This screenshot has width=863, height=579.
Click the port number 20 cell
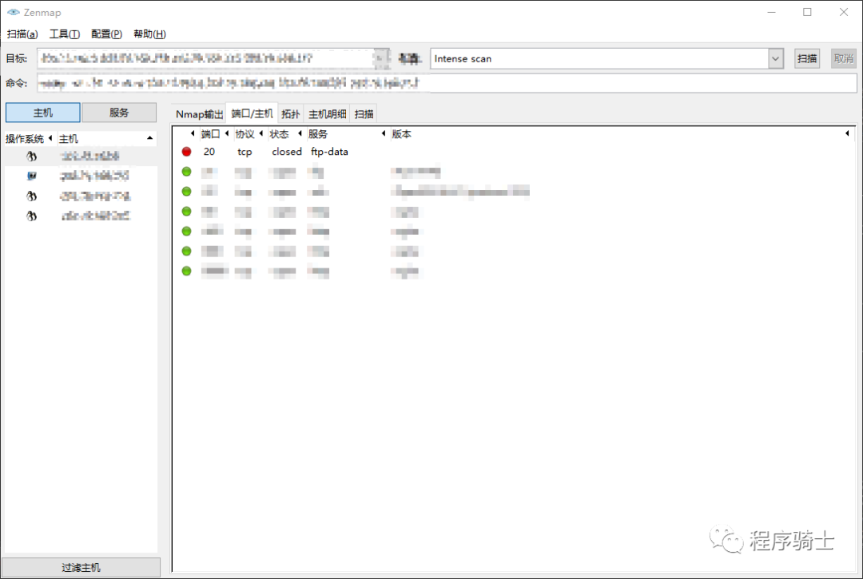point(209,151)
